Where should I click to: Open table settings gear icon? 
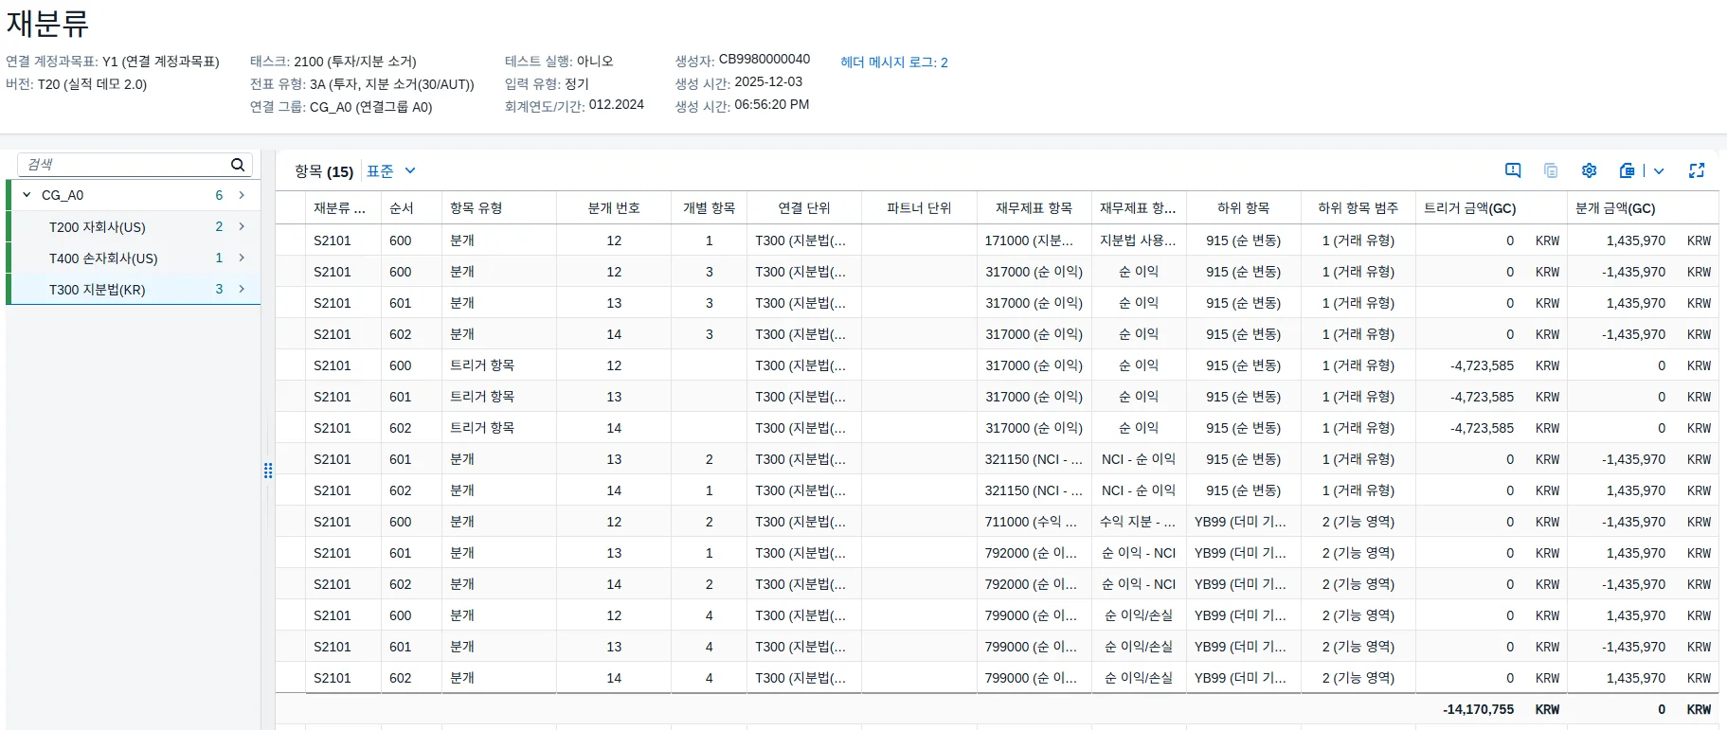coord(1589,170)
